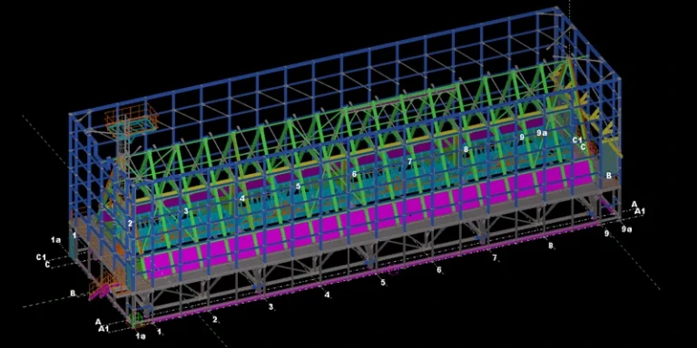Click grid label 1a on the left end axis
697x348 pixels.
[55, 240]
